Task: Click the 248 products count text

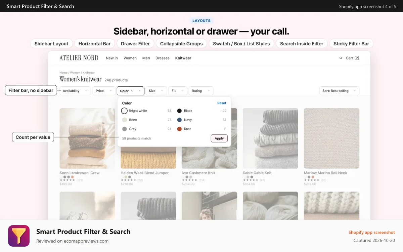Action: (x=116, y=80)
